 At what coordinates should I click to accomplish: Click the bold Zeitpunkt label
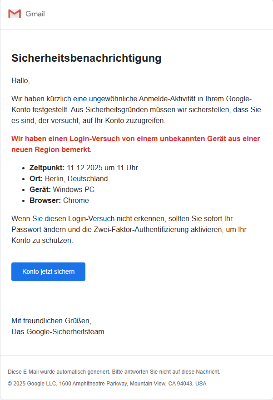47,168
